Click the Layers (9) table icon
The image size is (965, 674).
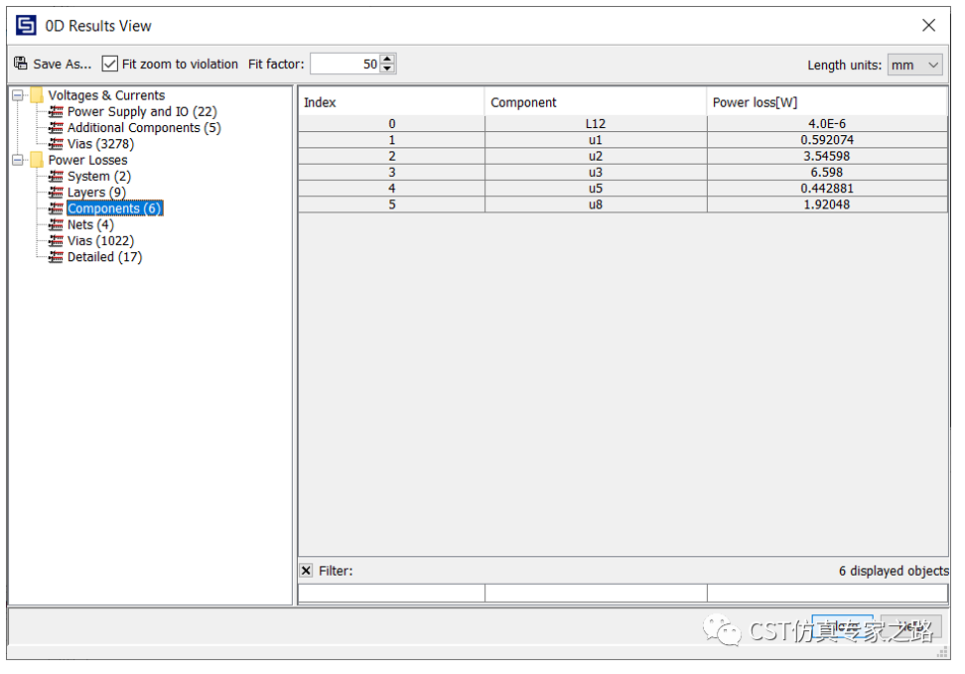[56, 192]
